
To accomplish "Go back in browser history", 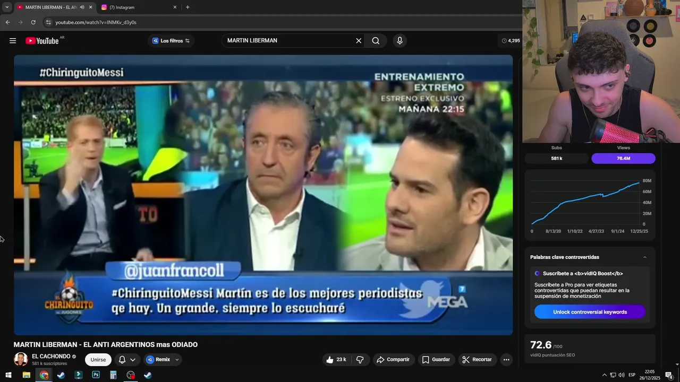I will [7, 22].
